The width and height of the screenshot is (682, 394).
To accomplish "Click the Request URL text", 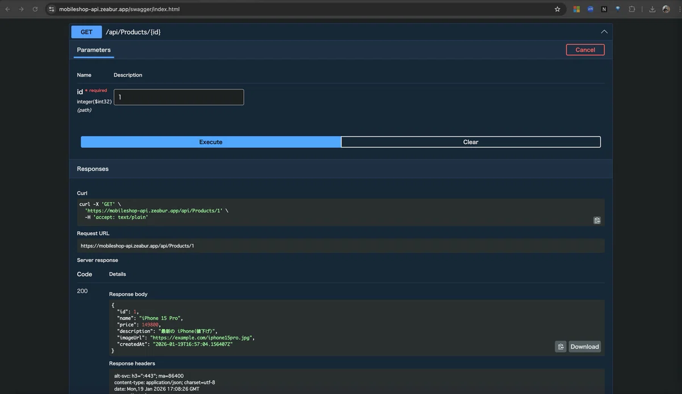I will point(137,246).
